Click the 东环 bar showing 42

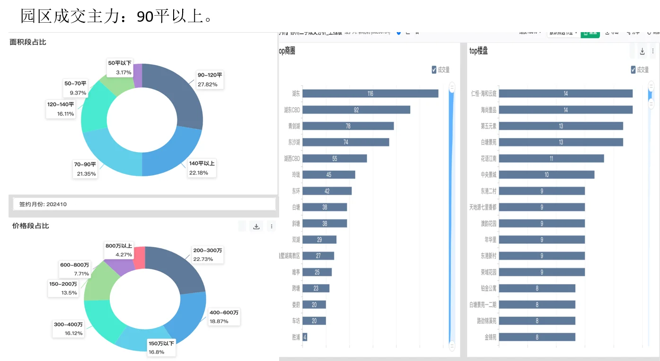(327, 191)
